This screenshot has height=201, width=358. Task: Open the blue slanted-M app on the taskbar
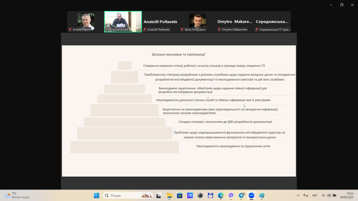(190, 195)
